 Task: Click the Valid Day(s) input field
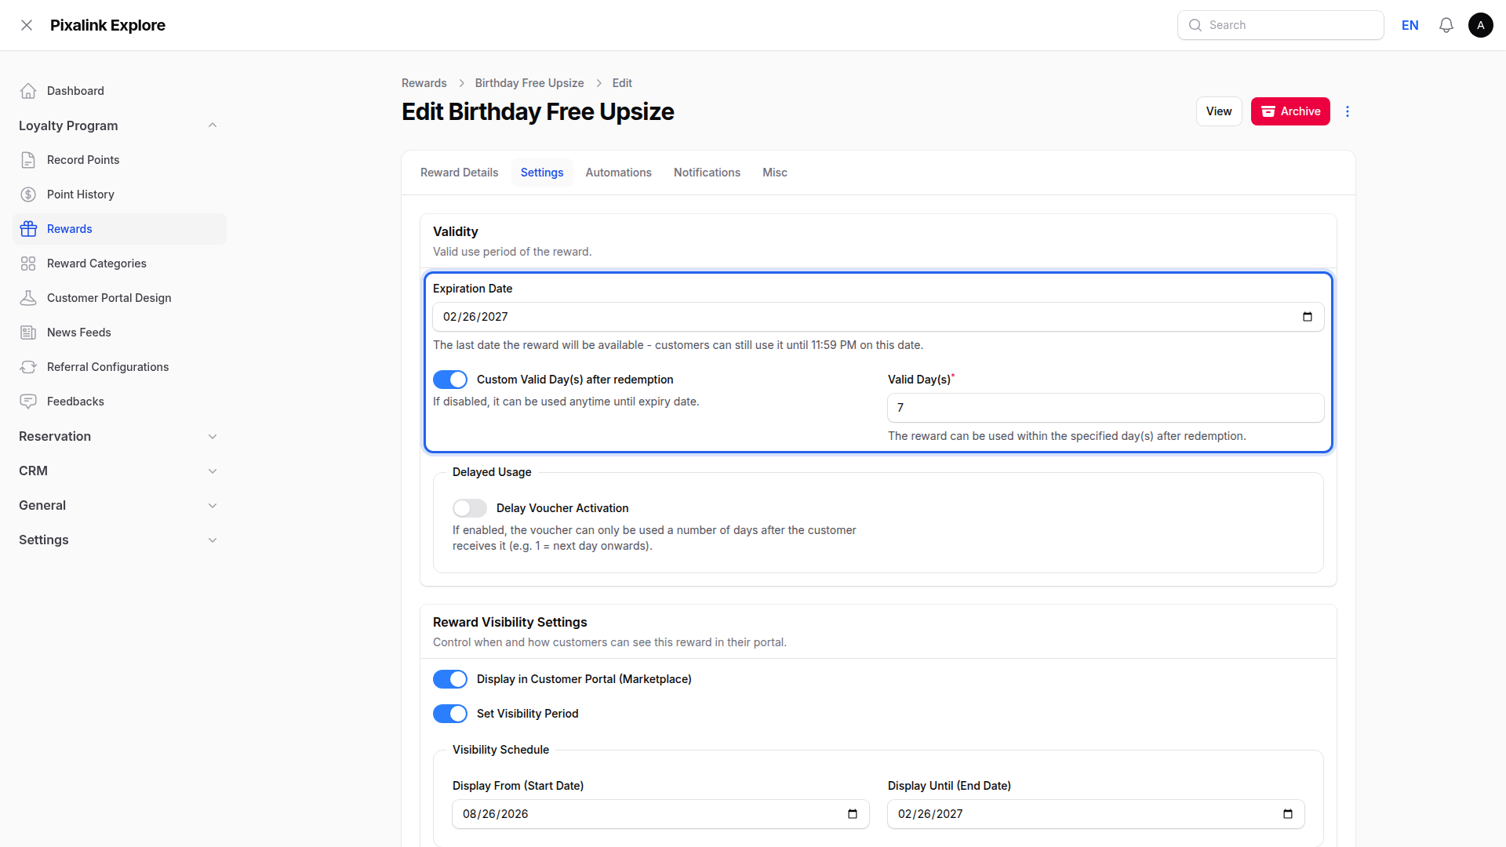(1106, 408)
